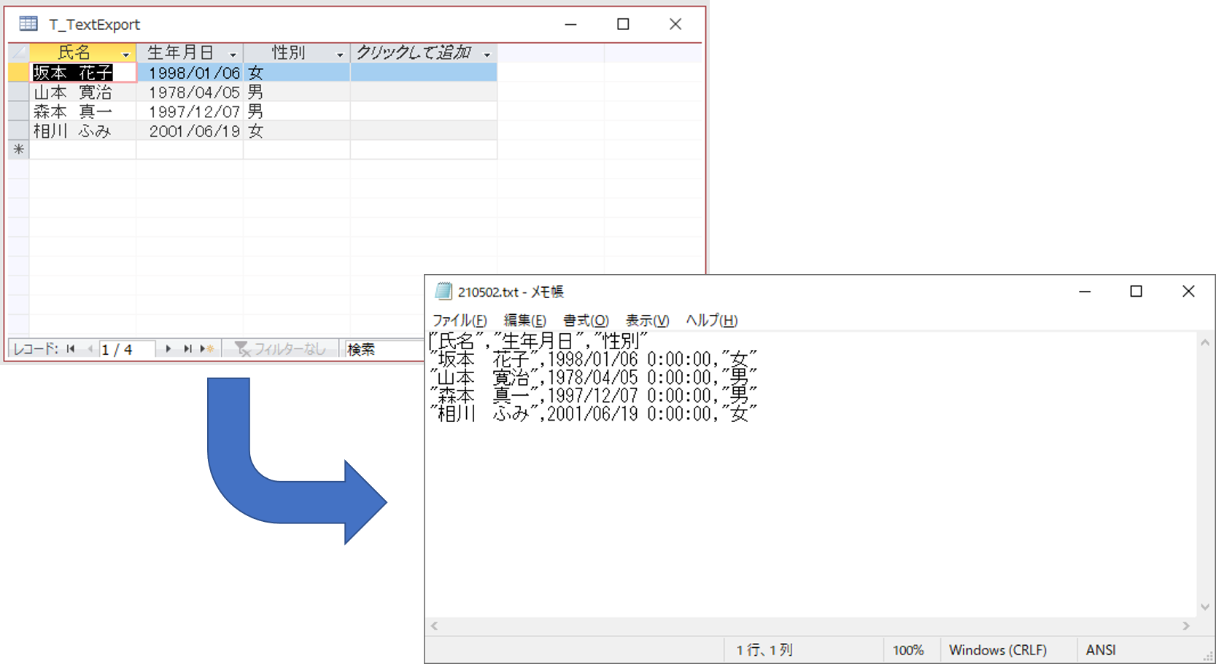Toggle the フィルターなし filter state
This screenshot has width=1216, height=664.
tap(281, 348)
